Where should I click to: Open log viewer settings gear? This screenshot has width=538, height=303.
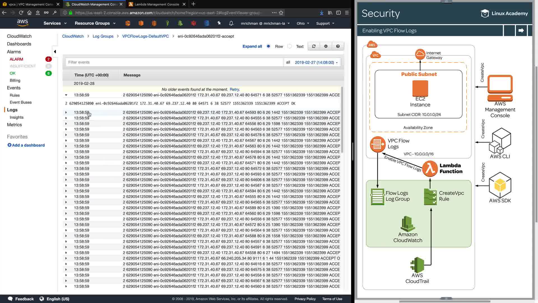coord(326,46)
